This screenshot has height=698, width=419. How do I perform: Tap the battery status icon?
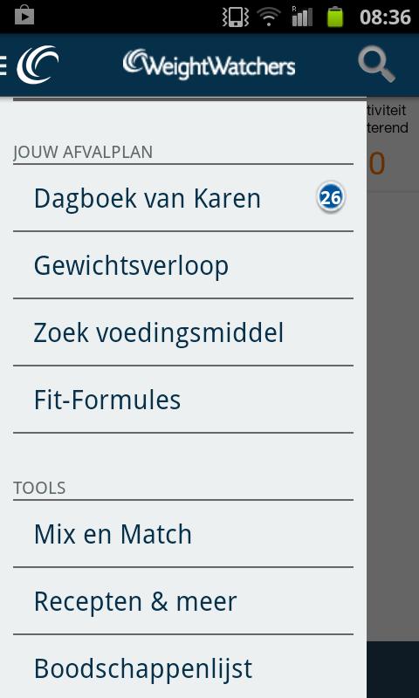335,17
